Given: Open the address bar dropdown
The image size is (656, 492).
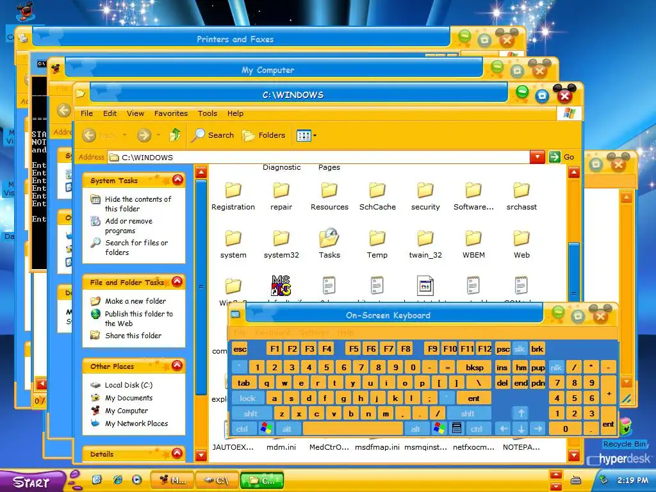Looking at the screenshot, I should [537, 157].
